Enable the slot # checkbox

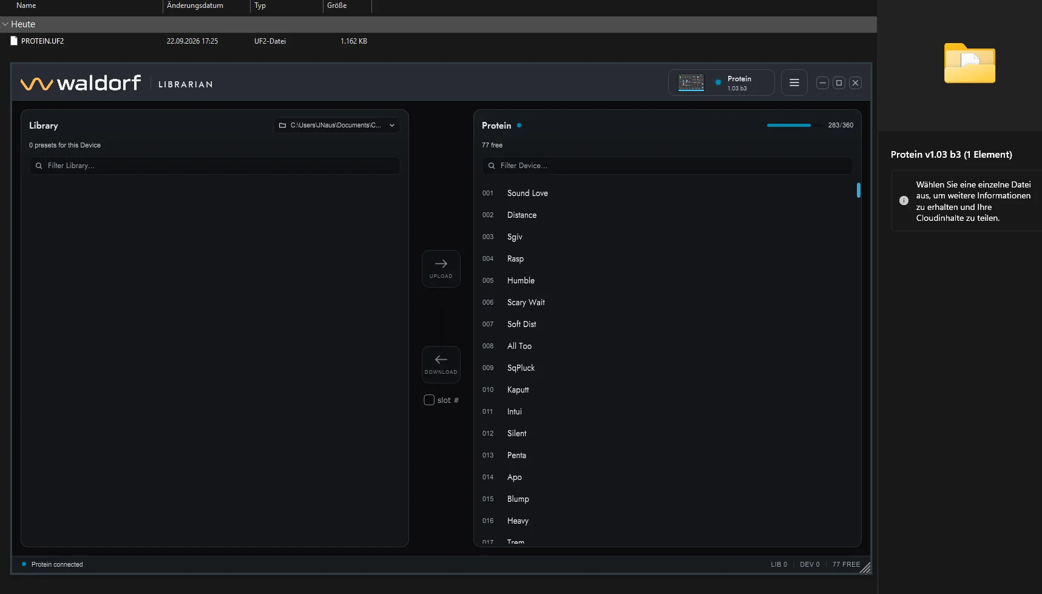pos(429,400)
